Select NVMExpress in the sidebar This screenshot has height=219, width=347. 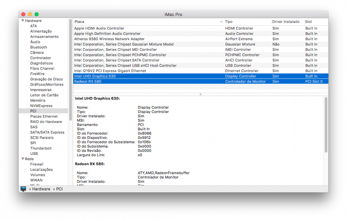[41, 106]
